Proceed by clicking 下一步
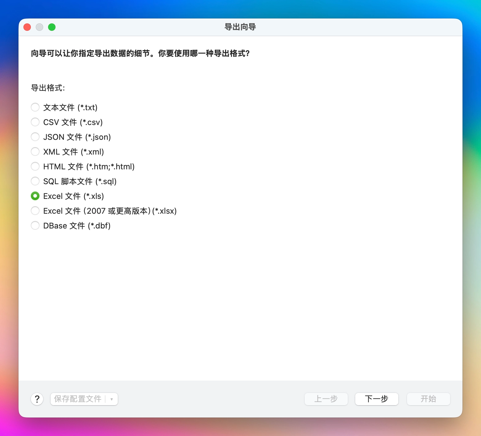481x436 pixels. pyautogui.click(x=376, y=399)
